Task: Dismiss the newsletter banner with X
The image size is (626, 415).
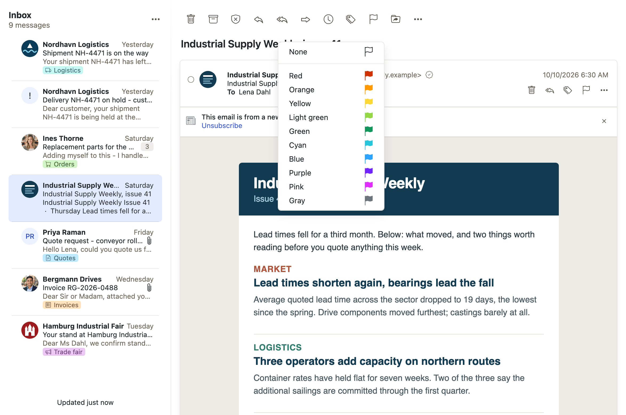Action: pyautogui.click(x=604, y=121)
